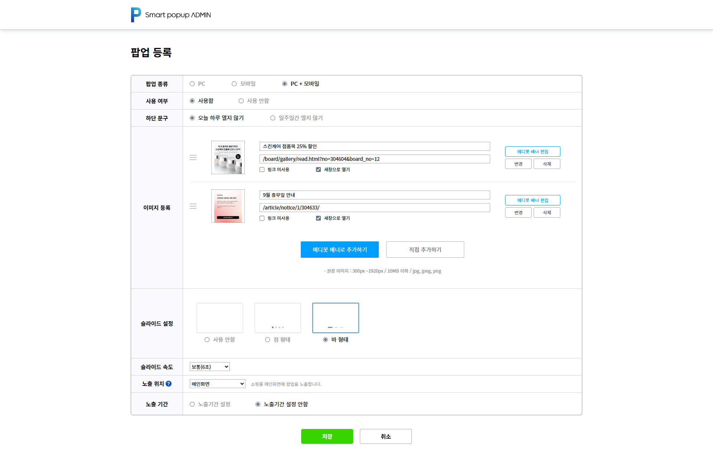Click the /article/notice link input field
Screen dimensions: 713x465
tap(374, 208)
